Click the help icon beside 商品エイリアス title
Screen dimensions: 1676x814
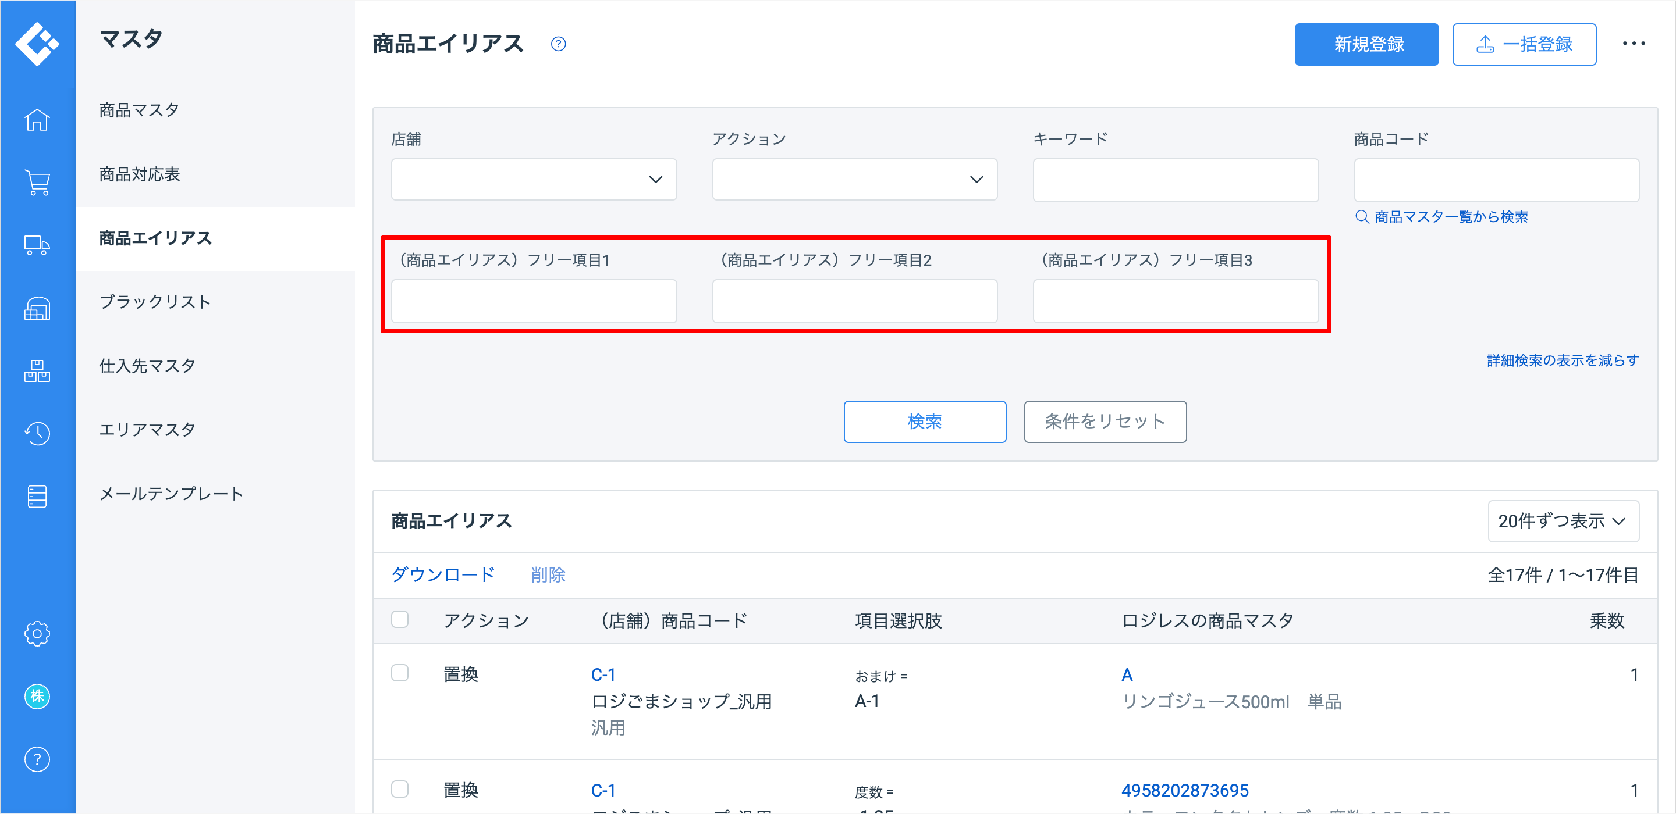click(x=558, y=44)
